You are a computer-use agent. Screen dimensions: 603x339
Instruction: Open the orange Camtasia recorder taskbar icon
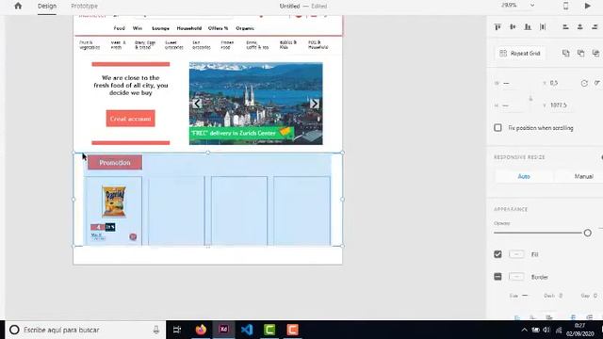click(293, 330)
